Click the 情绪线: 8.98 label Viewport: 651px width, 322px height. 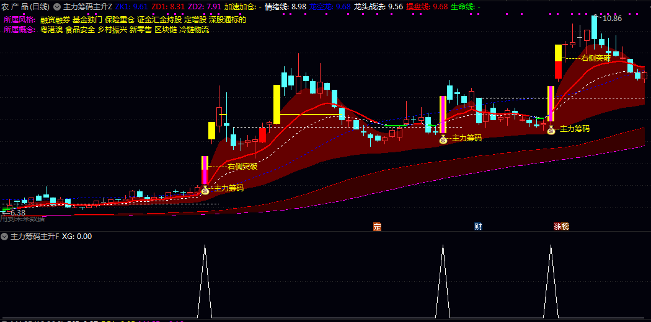285,7
